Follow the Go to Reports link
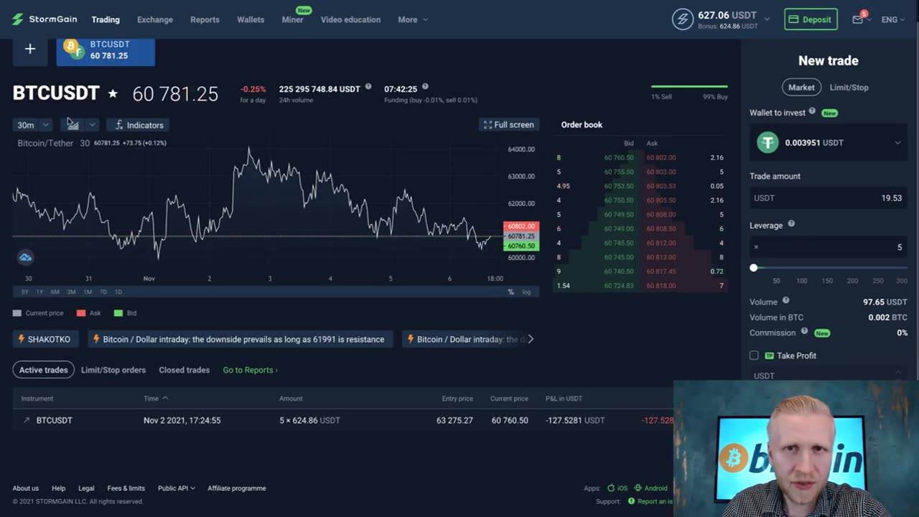 (x=250, y=370)
